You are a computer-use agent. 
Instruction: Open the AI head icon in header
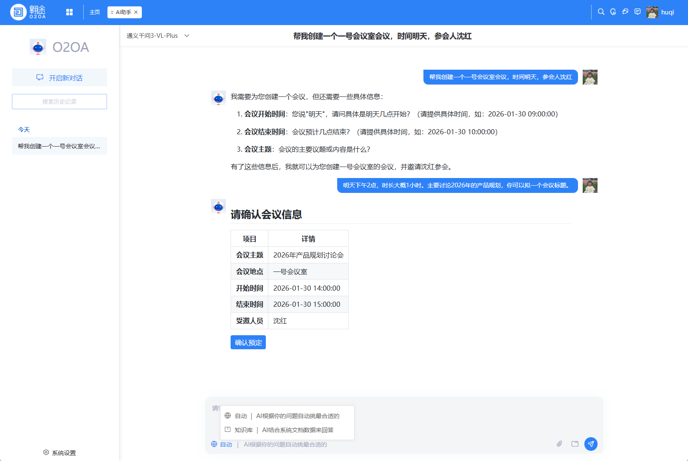pos(613,12)
